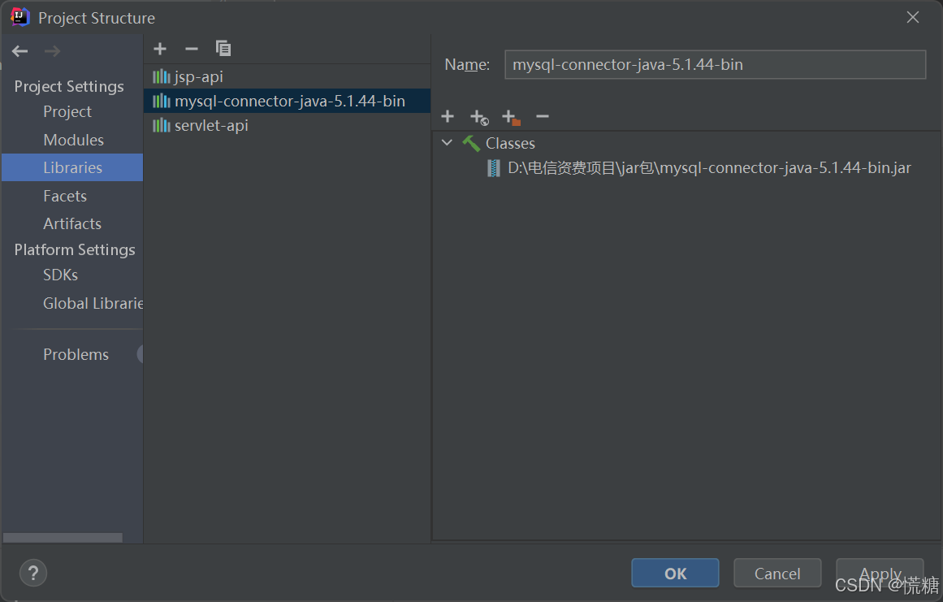Collapse the Classes tree node
The height and width of the screenshot is (602, 943).
pos(447,142)
